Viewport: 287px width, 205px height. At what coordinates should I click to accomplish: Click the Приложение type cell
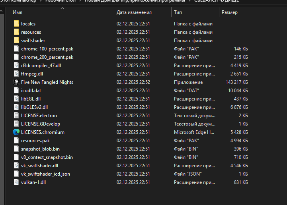click(x=188, y=82)
